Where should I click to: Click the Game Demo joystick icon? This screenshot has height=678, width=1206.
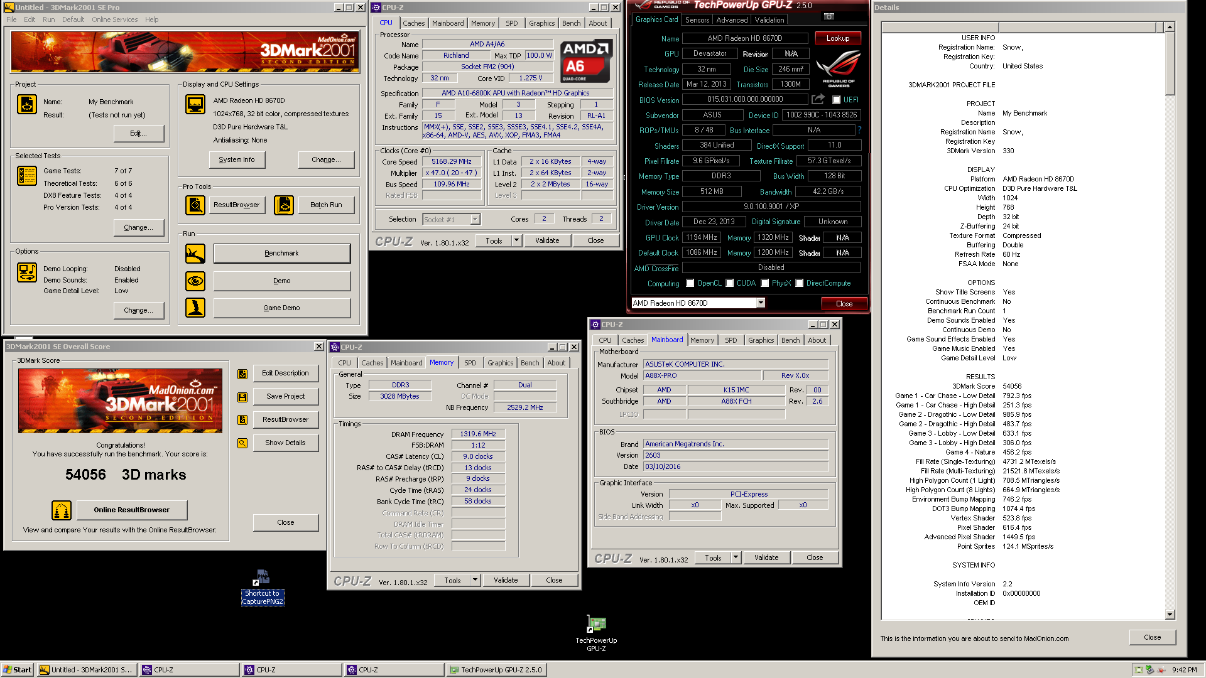tap(195, 308)
